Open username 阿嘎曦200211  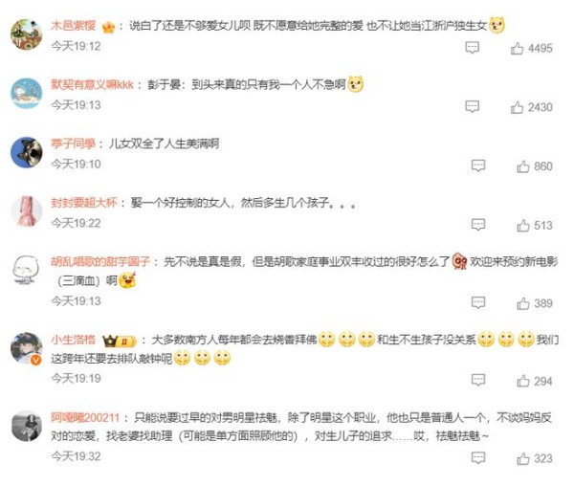click(x=85, y=417)
